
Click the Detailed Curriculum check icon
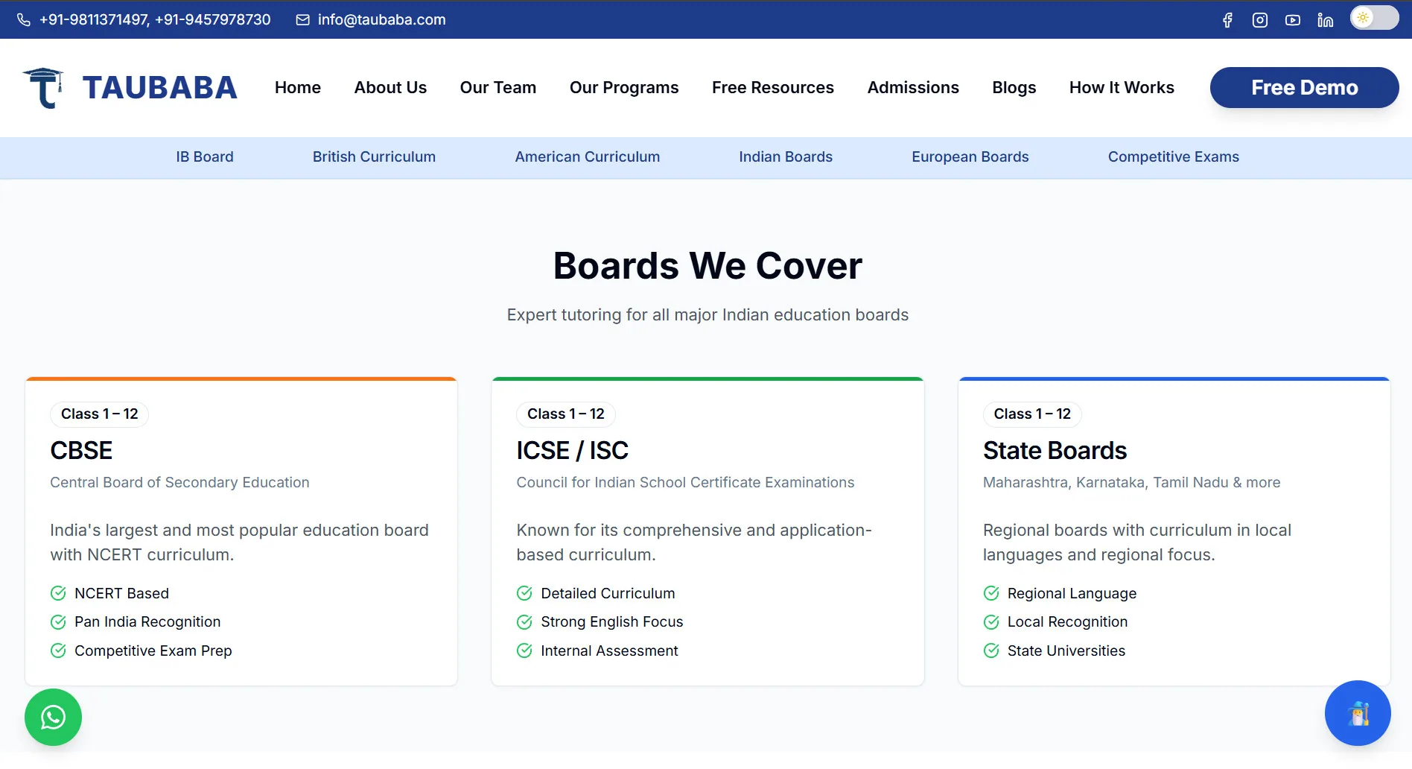pos(524,593)
